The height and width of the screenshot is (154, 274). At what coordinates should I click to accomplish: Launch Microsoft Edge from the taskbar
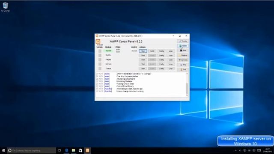pos(67,150)
